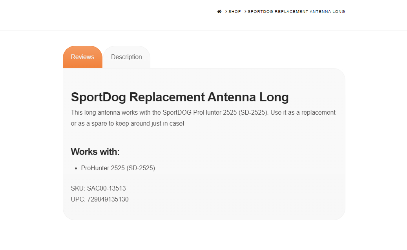The width and height of the screenshot is (407, 250).
Task: Click the chevron arrow before SHOP
Action: click(226, 11)
